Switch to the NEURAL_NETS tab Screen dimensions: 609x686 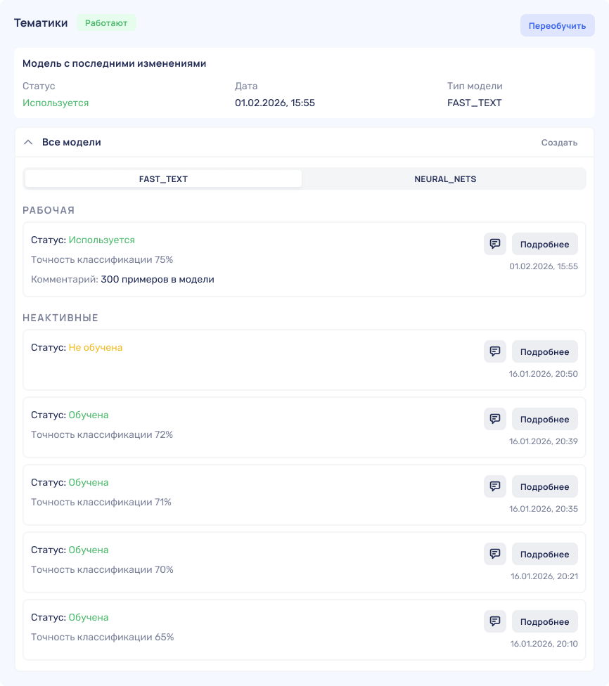444,179
